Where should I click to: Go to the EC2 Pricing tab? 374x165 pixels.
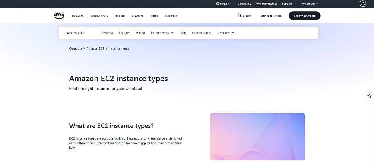140,33
